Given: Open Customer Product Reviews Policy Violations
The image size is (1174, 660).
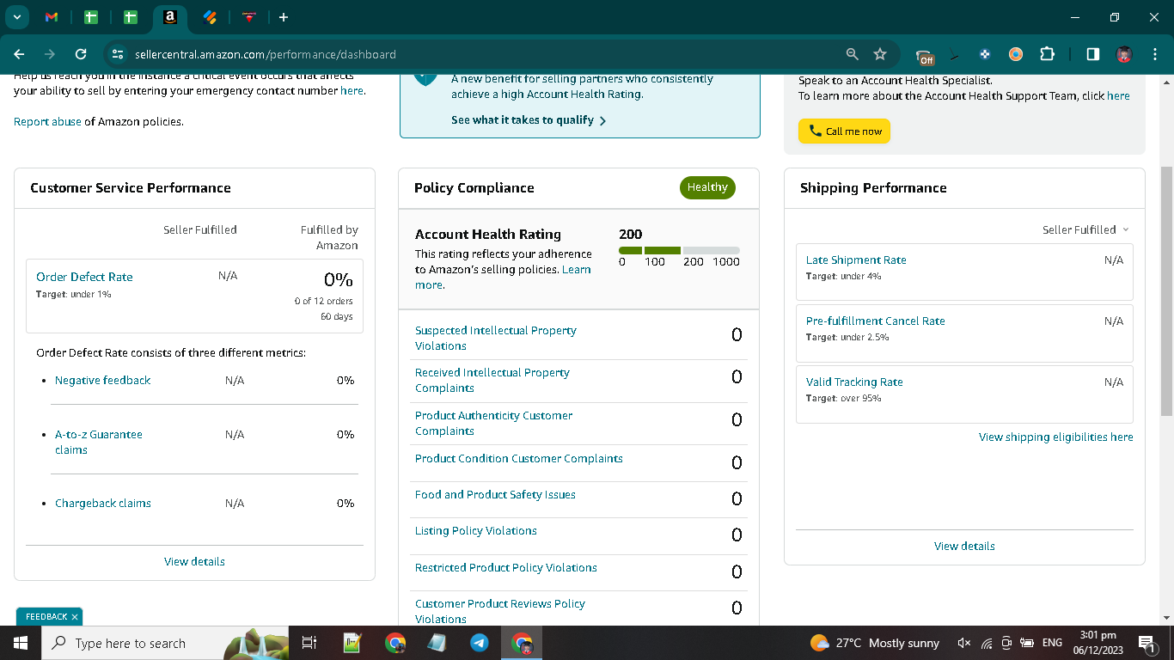Looking at the screenshot, I should click(499, 611).
